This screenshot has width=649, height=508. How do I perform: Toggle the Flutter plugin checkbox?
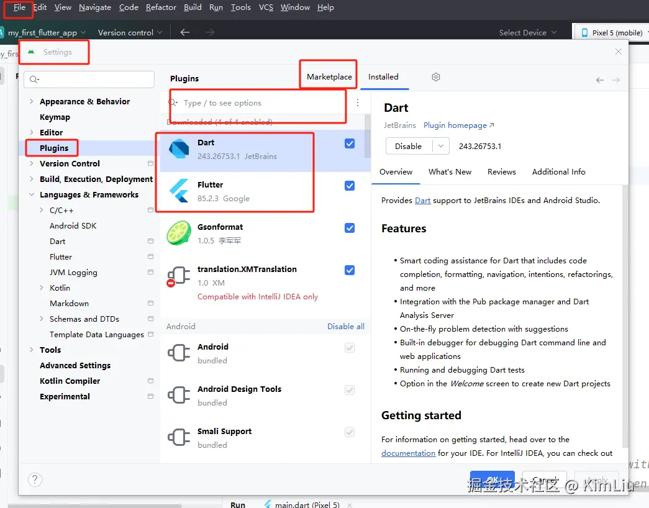[350, 186]
